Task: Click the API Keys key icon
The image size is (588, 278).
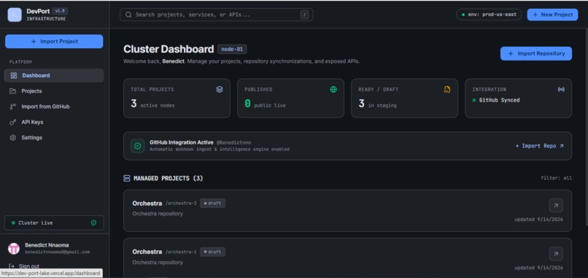Action: tap(13, 123)
